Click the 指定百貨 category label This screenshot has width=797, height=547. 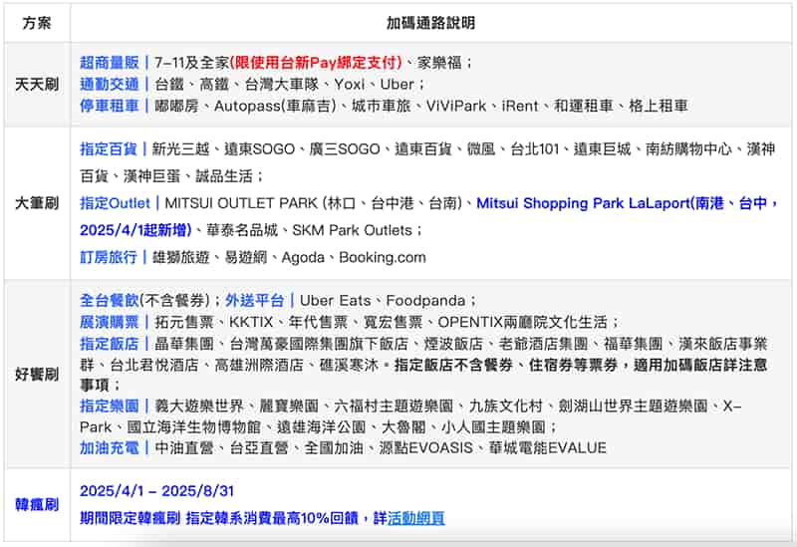tap(109, 148)
